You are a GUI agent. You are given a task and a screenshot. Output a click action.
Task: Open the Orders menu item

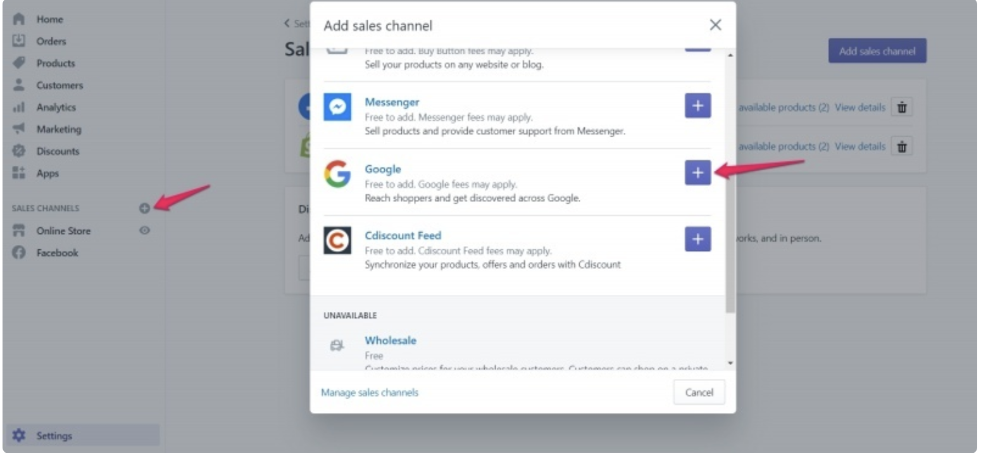51,41
